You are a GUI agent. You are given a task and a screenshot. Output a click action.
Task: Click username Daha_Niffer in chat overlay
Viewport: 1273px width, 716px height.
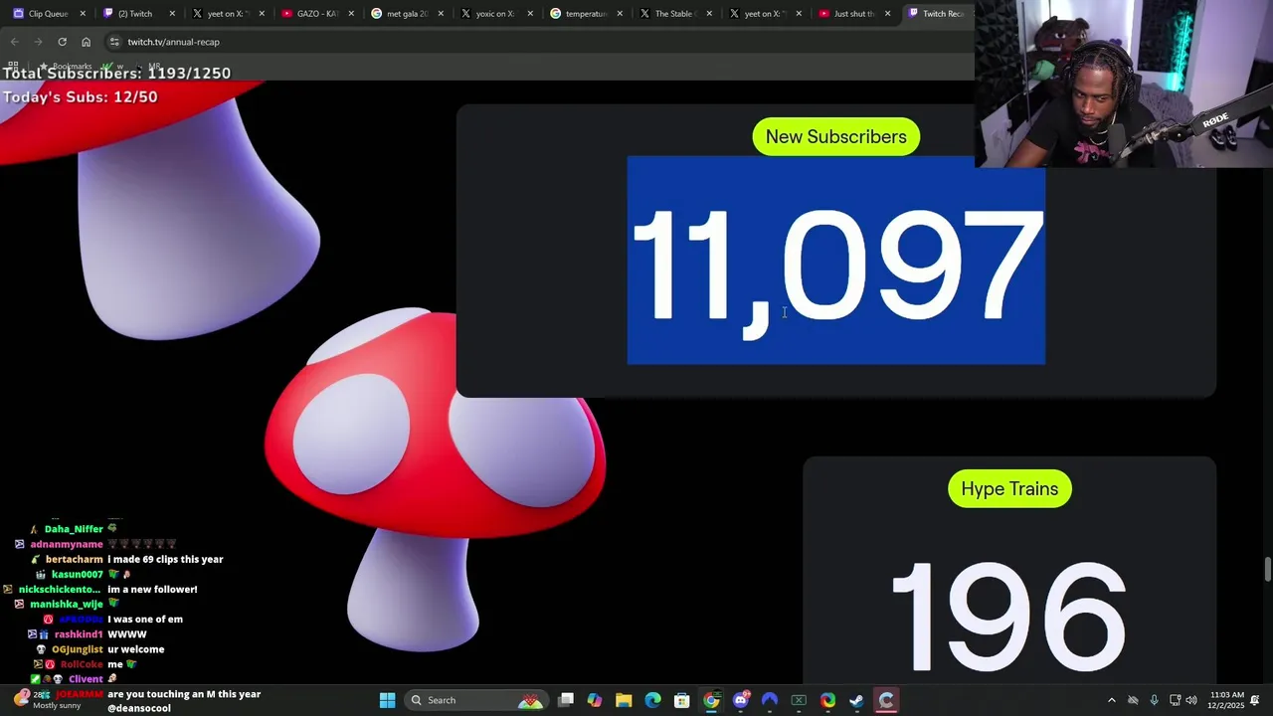[x=74, y=529]
